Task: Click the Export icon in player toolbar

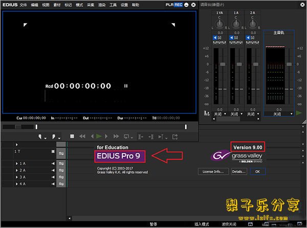Action: pyautogui.click(x=175, y=137)
